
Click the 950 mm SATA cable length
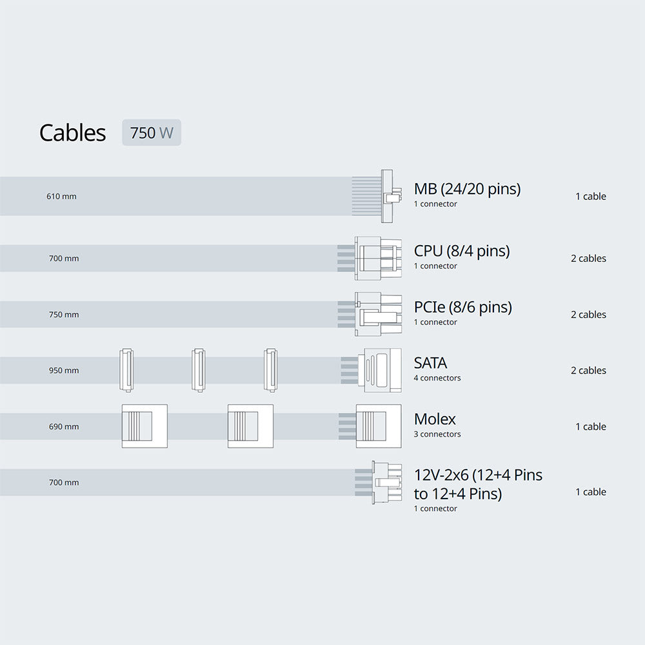click(x=64, y=370)
